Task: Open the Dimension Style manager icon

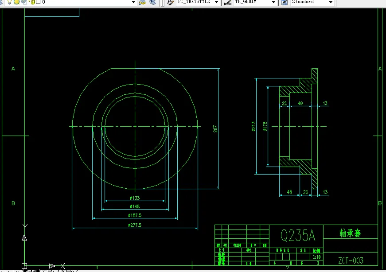Action: (x=228, y=3)
